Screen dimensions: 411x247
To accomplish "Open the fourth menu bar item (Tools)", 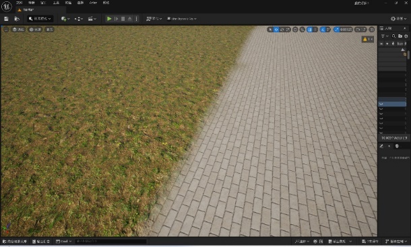I will (56, 3).
